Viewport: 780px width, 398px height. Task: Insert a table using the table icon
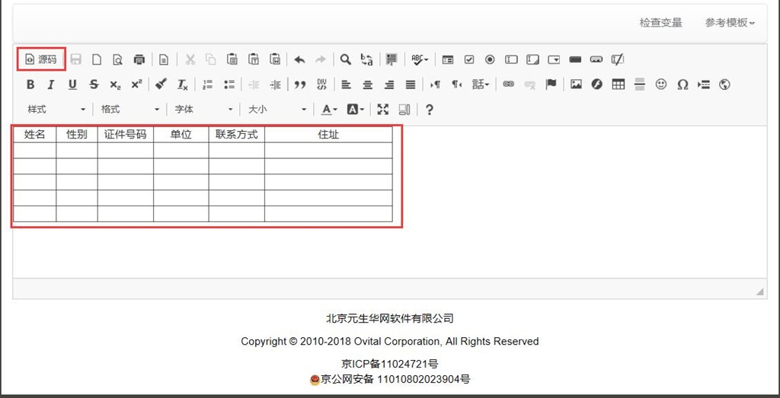point(619,84)
